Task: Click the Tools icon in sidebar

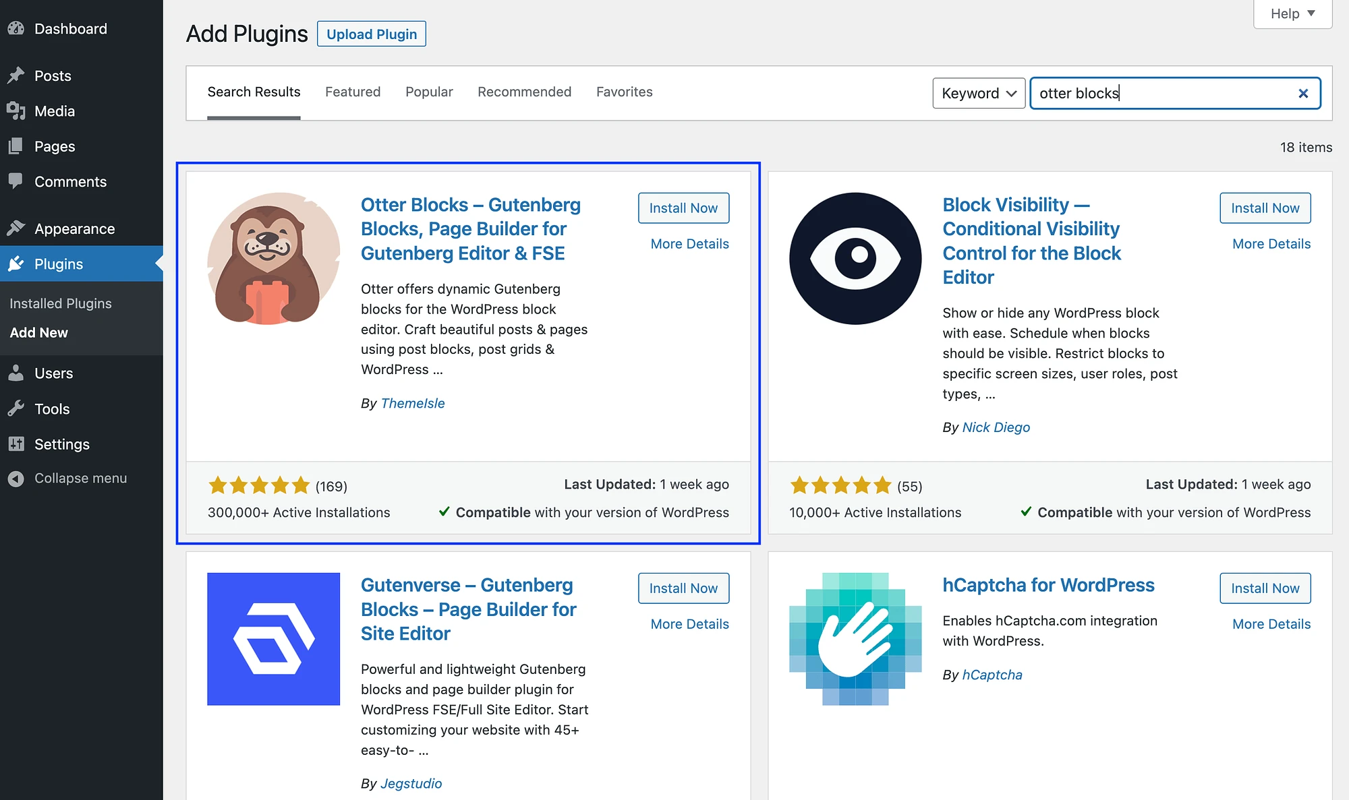Action: click(x=16, y=406)
